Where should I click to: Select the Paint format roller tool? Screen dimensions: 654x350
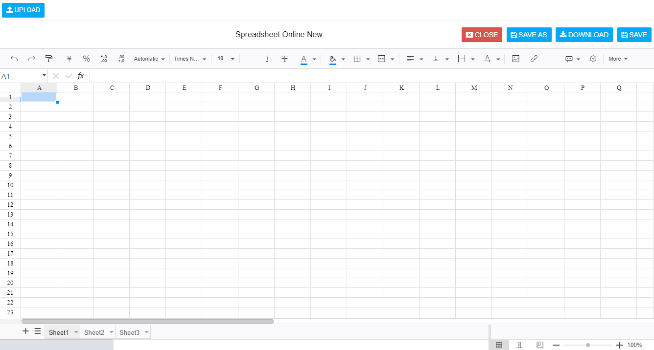48,59
